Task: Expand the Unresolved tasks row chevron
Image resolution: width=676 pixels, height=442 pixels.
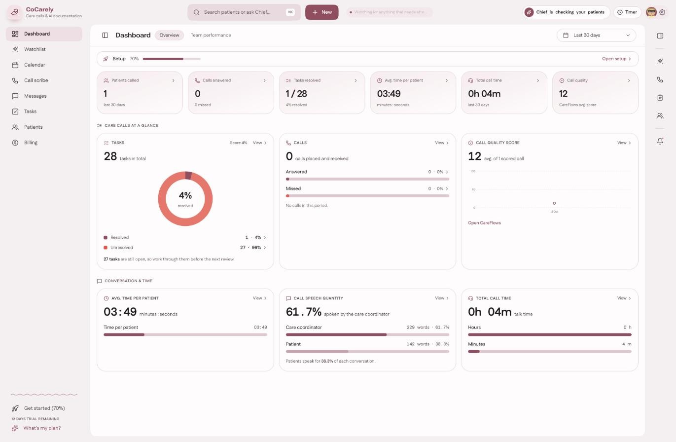Action: [x=265, y=248]
